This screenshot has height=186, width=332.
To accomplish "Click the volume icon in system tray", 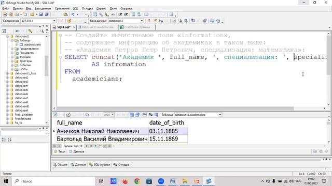I will [292, 181].
